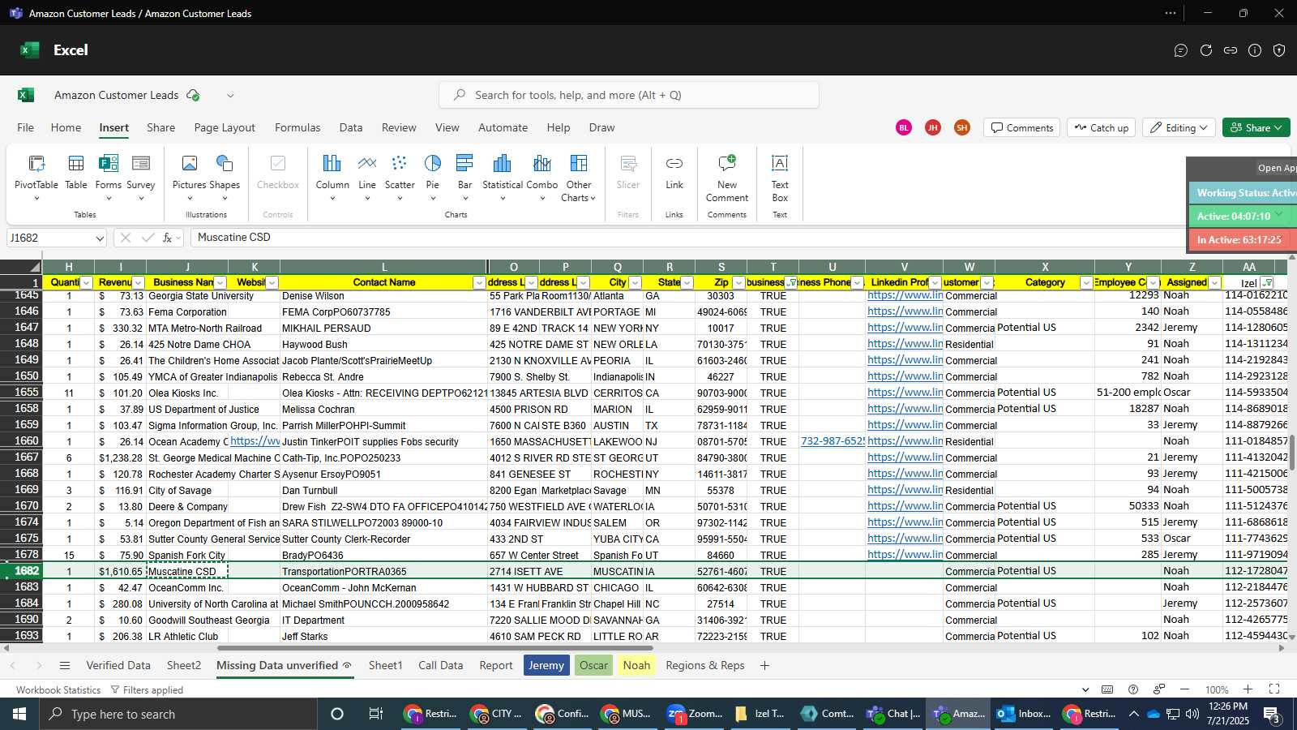The height and width of the screenshot is (730, 1297).
Task: Open the Category column filter dropdown
Action: 1086,282
